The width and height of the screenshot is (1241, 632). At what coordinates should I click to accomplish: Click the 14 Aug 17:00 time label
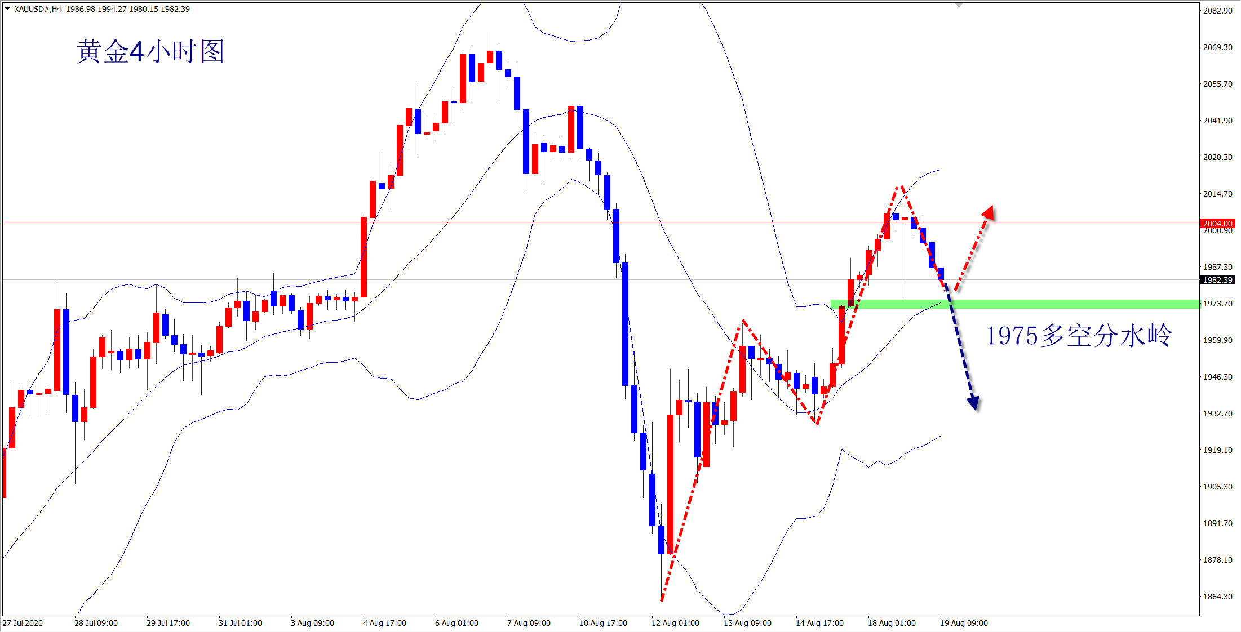pyautogui.click(x=819, y=623)
